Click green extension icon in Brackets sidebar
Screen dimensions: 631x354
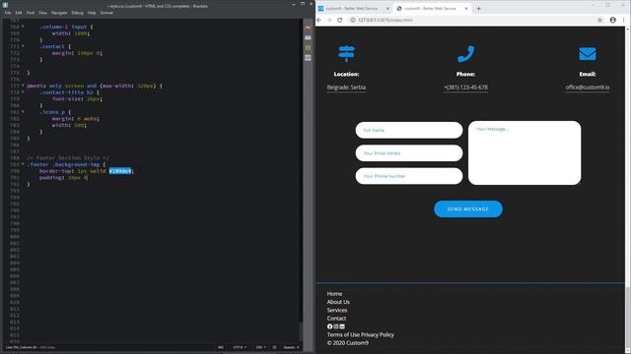[308, 48]
